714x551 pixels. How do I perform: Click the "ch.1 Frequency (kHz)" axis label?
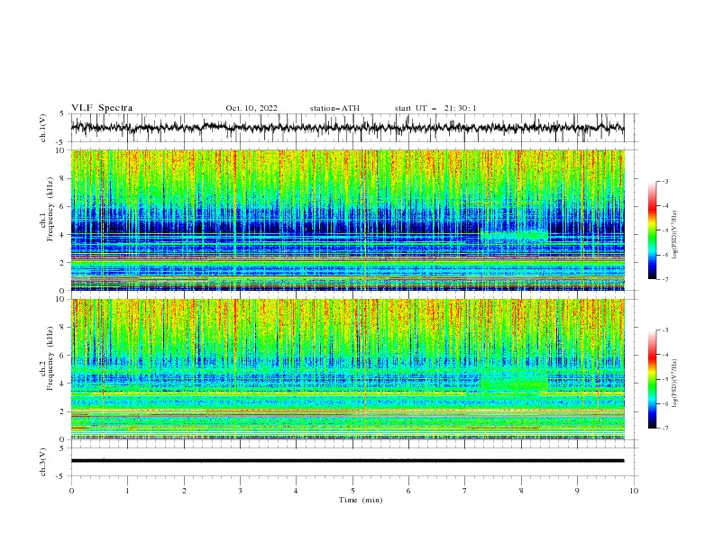(x=47, y=208)
